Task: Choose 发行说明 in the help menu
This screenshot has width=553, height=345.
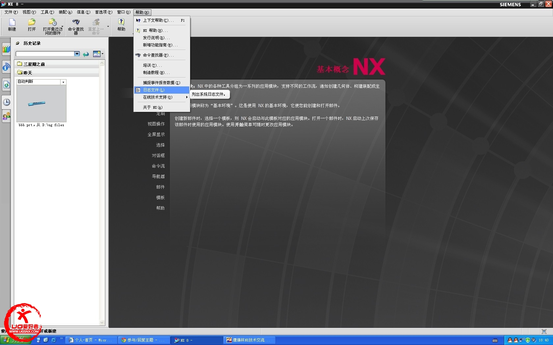Action: pos(162,38)
